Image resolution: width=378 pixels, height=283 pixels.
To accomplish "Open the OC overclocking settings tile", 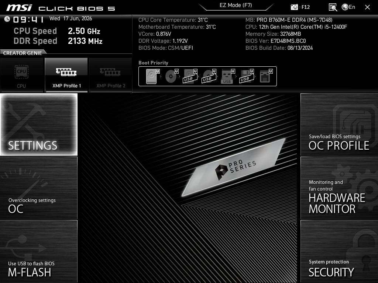I will click(39, 188).
